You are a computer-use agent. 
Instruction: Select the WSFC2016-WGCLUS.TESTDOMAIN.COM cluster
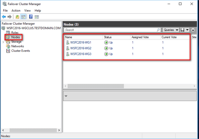(33, 28)
